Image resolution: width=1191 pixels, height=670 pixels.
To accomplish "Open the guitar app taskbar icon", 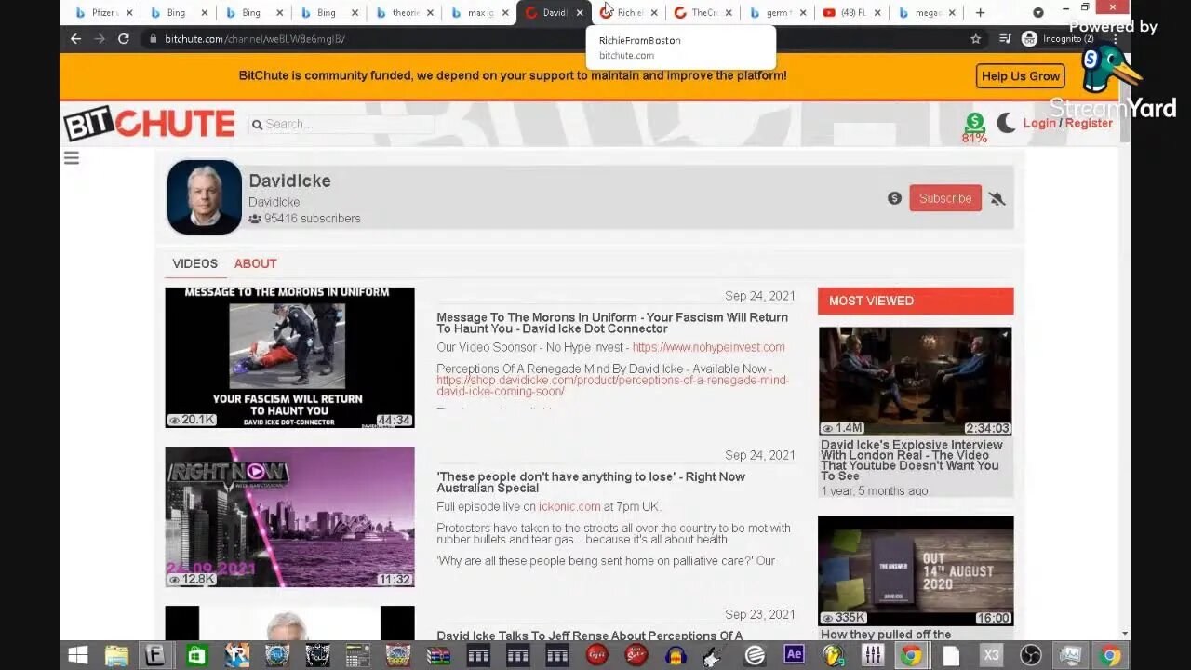I will click(x=715, y=655).
